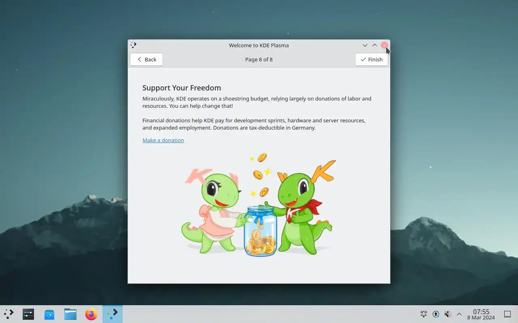Open Dolphin file manager from taskbar
Image resolution: width=518 pixels, height=323 pixels.
pyautogui.click(x=70, y=314)
